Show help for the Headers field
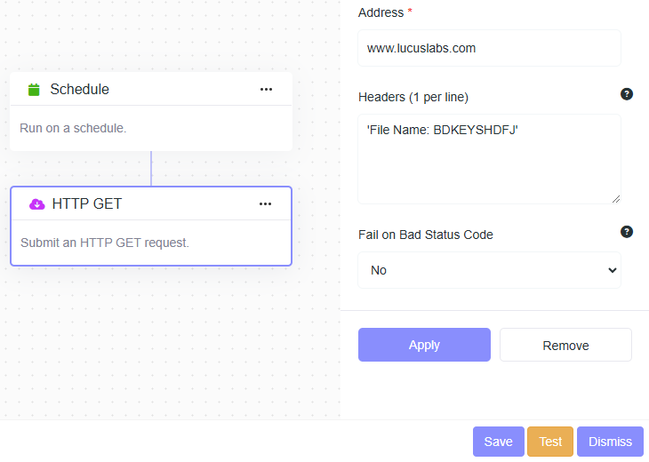This screenshot has width=649, height=462. (x=627, y=94)
